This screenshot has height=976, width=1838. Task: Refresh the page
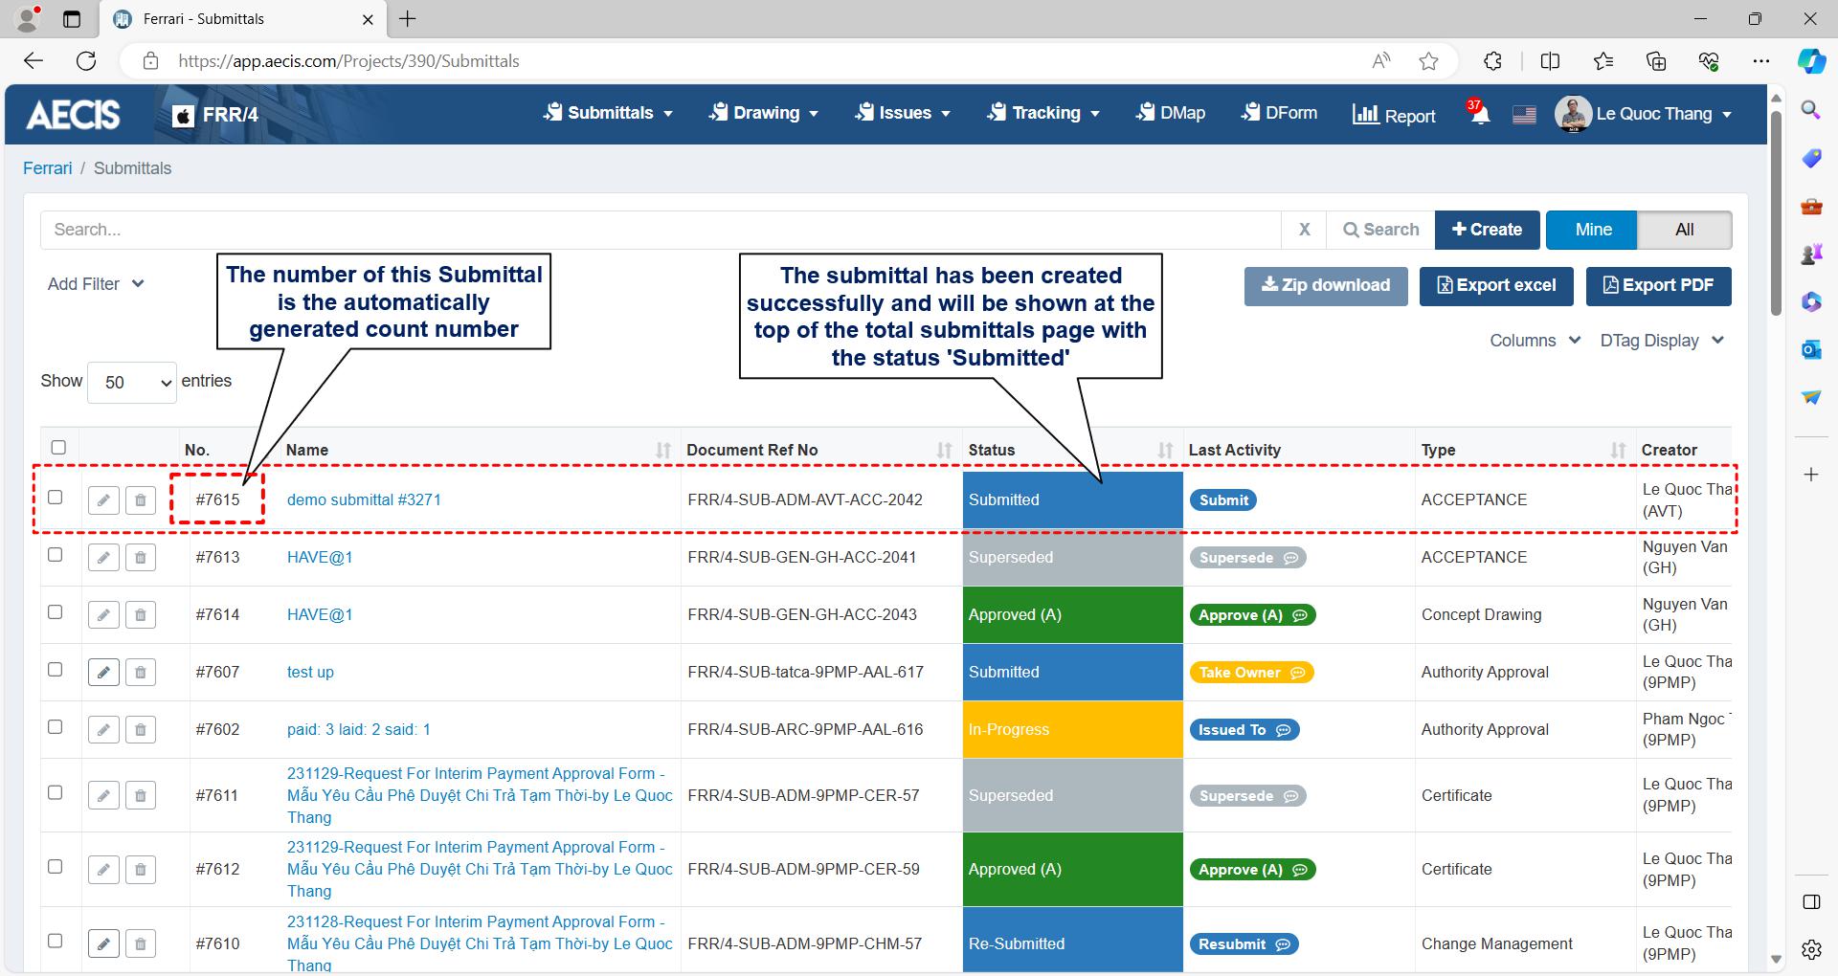click(86, 61)
